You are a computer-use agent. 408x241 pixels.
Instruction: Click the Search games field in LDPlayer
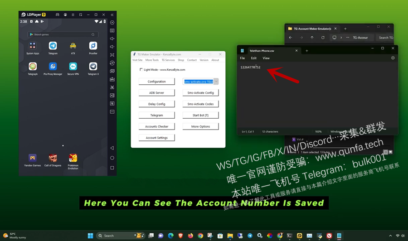[x=63, y=34]
